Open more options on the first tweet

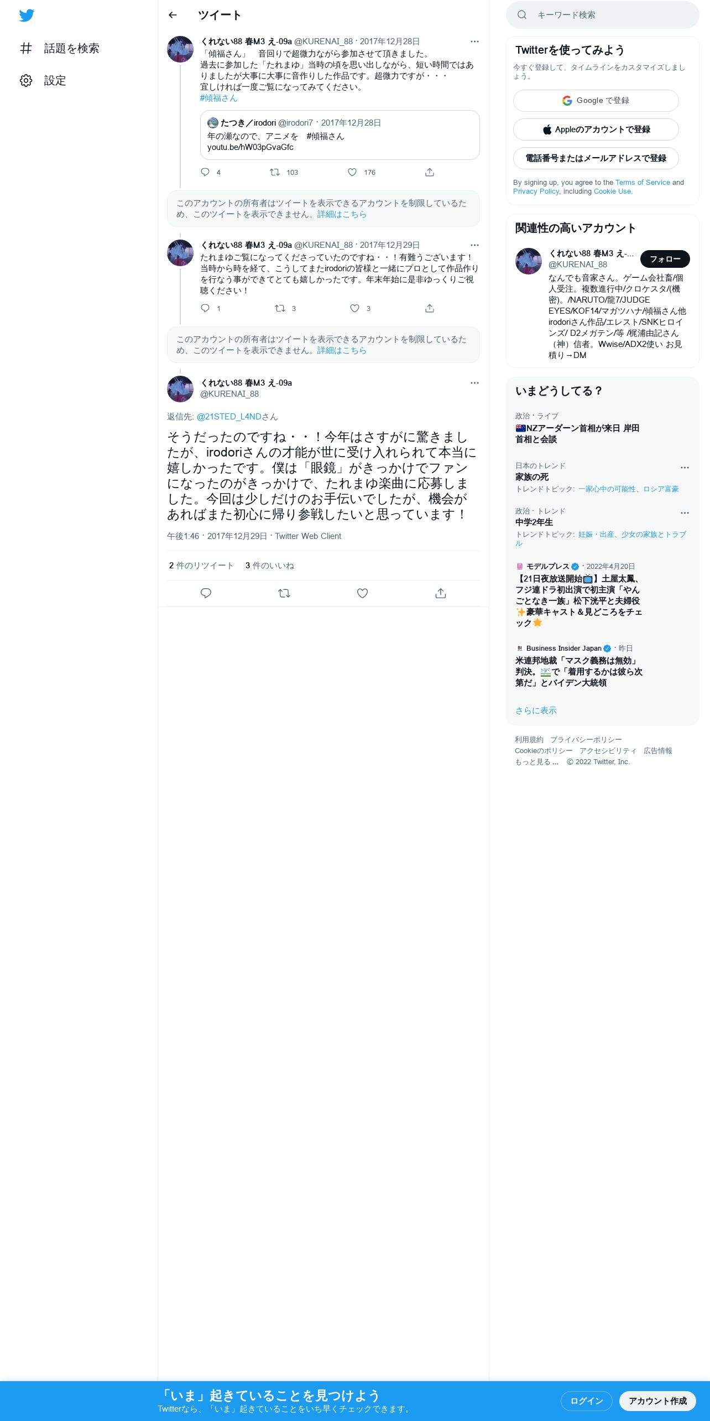coord(474,42)
